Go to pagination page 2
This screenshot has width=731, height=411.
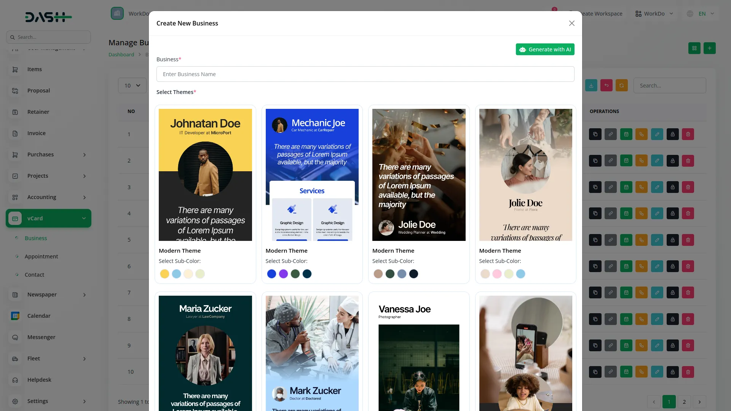[684, 402]
